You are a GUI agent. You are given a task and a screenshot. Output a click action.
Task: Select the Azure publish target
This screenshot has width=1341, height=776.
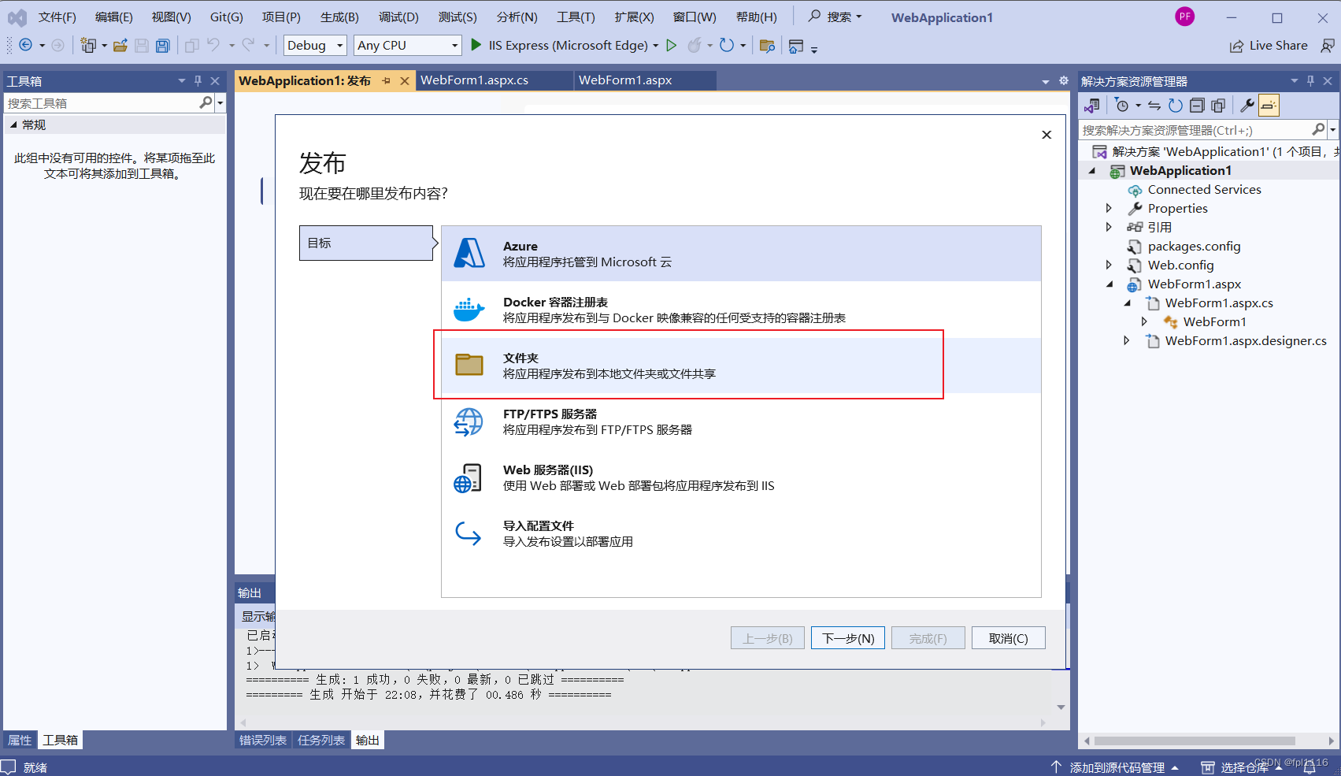(x=741, y=254)
